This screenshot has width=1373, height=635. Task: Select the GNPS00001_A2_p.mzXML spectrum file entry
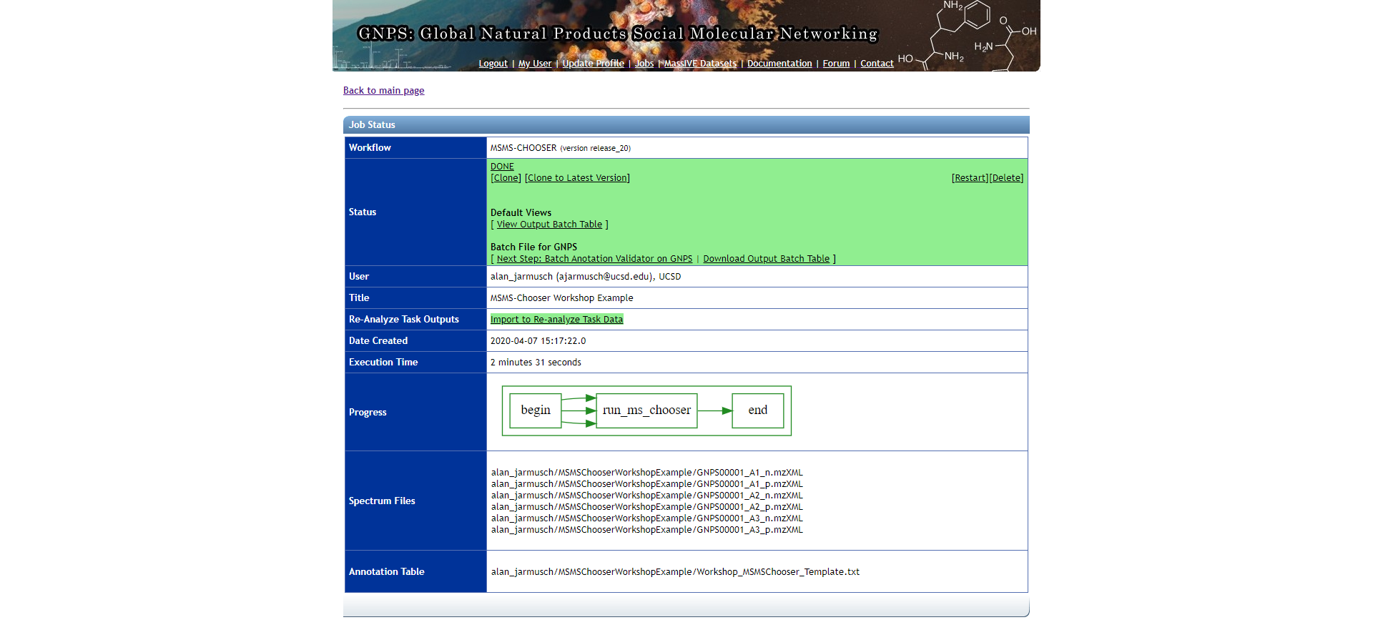tap(647, 507)
